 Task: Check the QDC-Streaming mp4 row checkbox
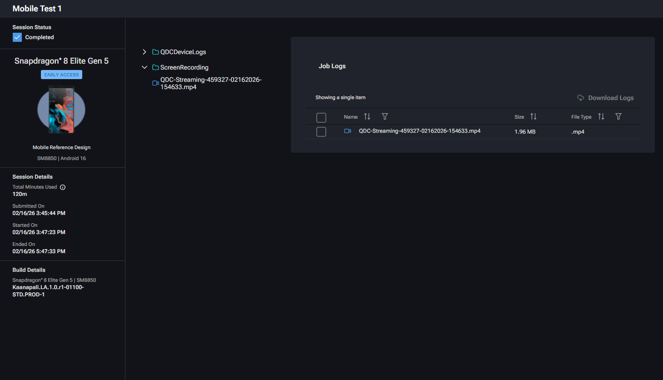(321, 132)
